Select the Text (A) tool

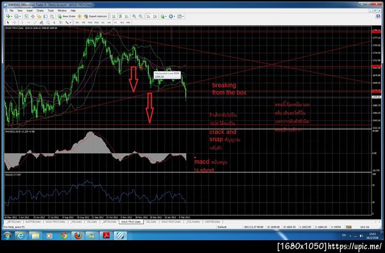[x=54, y=22]
